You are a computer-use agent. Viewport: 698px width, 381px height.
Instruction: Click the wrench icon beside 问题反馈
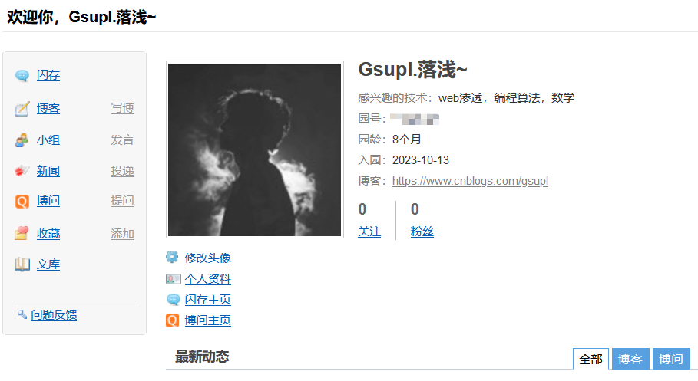click(x=22, y=314)
